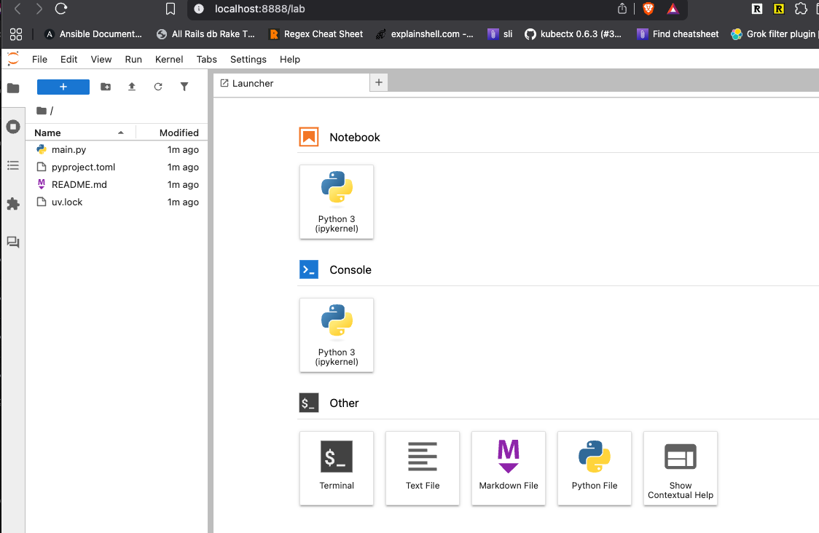Viewport: 819px width, 533px height.
Task: Refresh the file list
Action: (158, 86)
